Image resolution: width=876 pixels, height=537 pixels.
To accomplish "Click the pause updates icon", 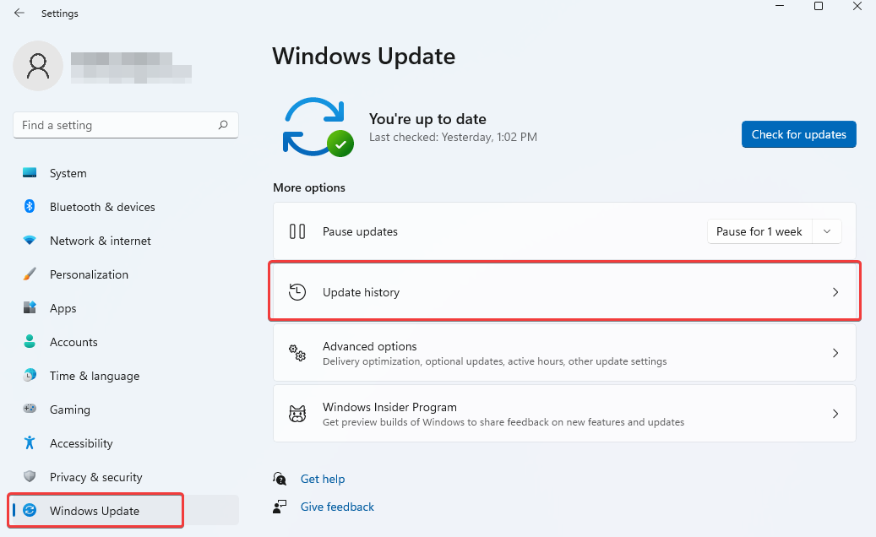I will pyautogui.click(x=297, y=231).
